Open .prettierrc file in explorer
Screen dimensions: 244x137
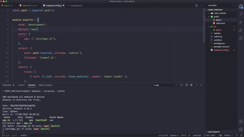221,40
